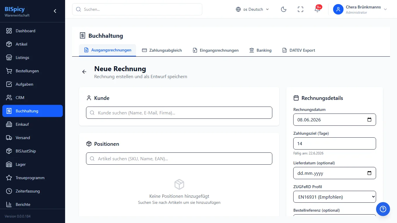Click the Artikel box icon

9,44
